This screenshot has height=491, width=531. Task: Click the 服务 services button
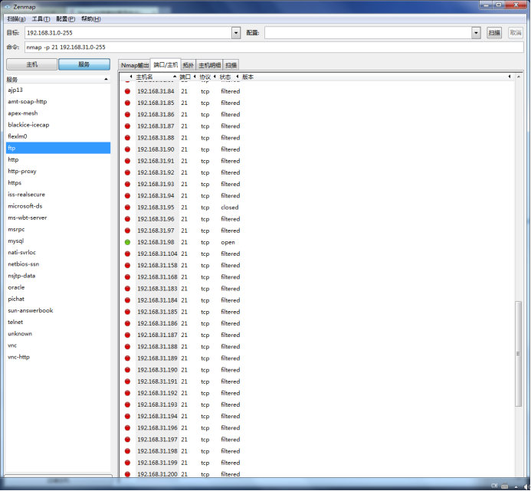click(x=84, y=64)
